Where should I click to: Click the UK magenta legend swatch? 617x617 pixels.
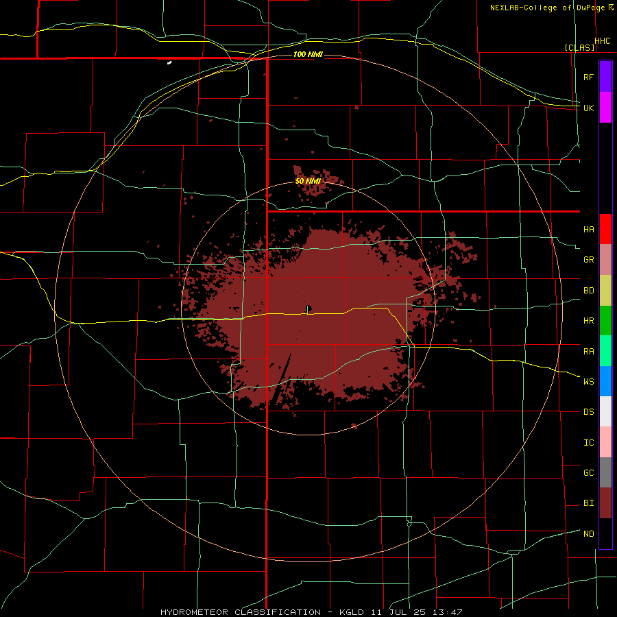click(605, 107)
